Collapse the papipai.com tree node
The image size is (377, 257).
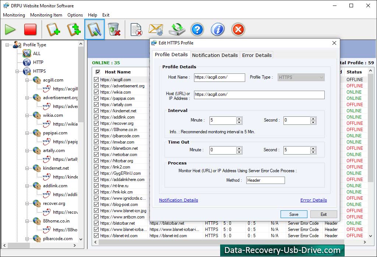(27, 133)
